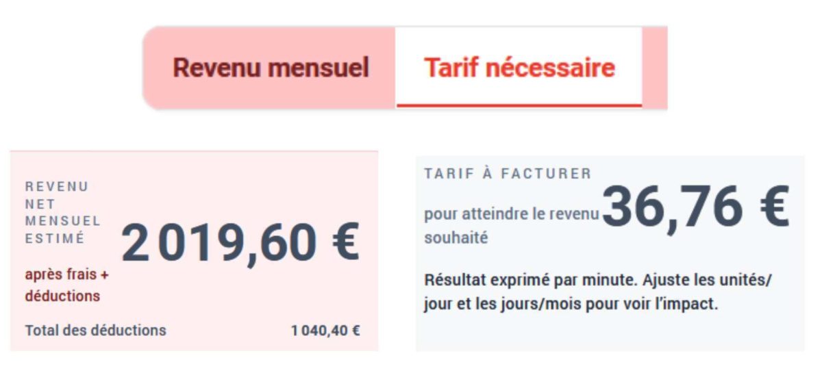Switch to the Revenu mensuel tab
Viewport: 822px width, 373px height.
[271, 68]
